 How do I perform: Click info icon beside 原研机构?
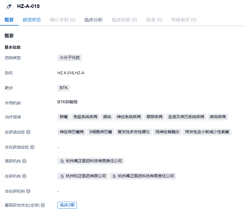coord(24,161)
